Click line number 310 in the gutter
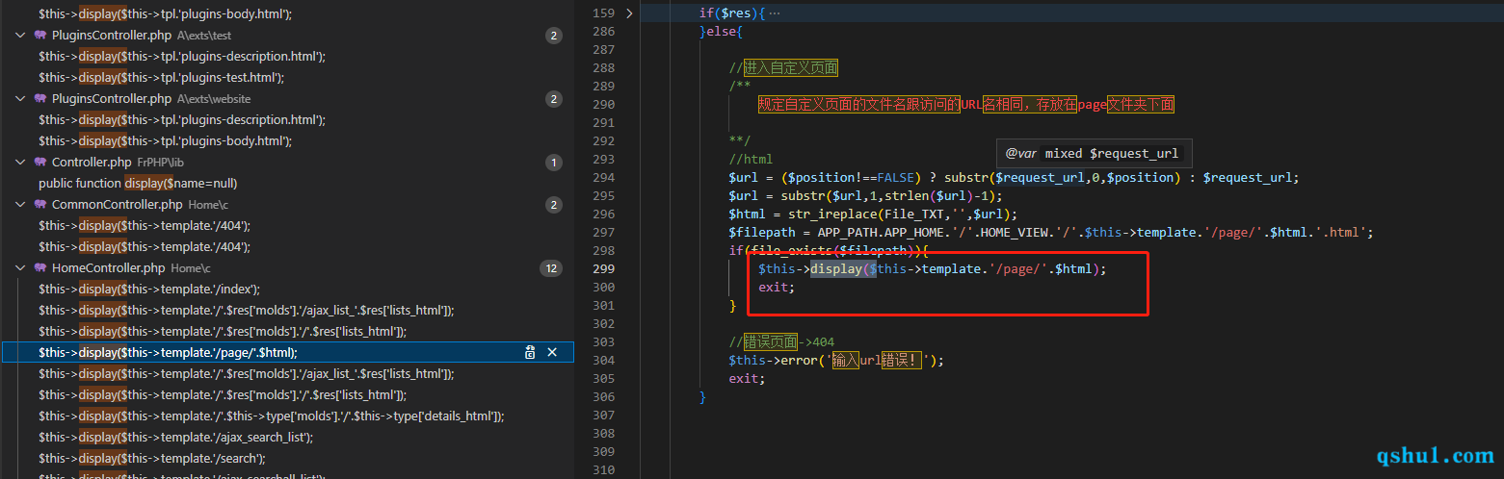Screen dimensions: 1504x479 click(603, 470)
